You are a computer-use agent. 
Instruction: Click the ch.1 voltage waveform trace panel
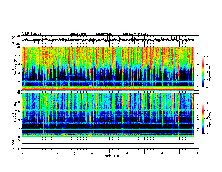[x=109, y=40]
